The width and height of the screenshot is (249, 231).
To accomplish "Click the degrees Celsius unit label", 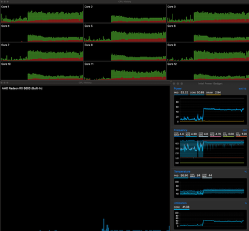I will [x=246, y=172].
